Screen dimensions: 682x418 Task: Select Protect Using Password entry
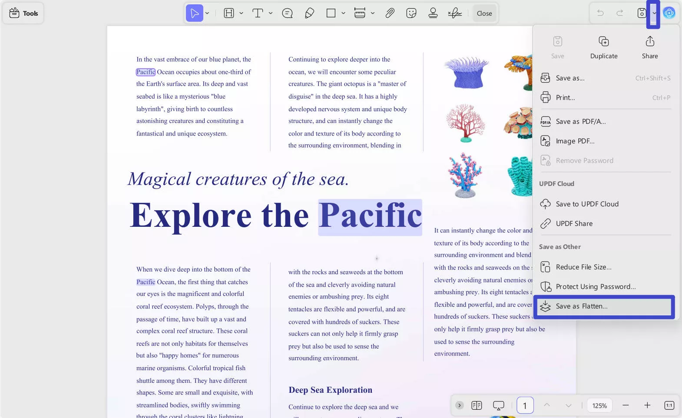point(596,287)
